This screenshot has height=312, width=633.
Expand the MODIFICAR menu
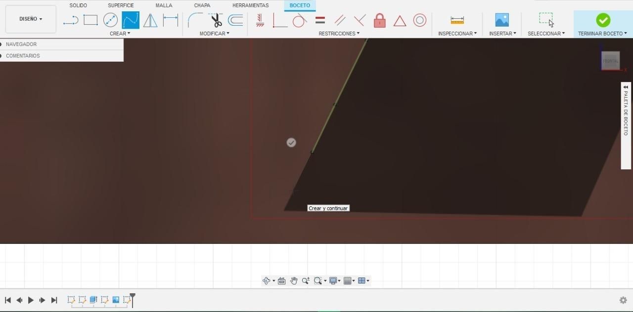point(214,34)
